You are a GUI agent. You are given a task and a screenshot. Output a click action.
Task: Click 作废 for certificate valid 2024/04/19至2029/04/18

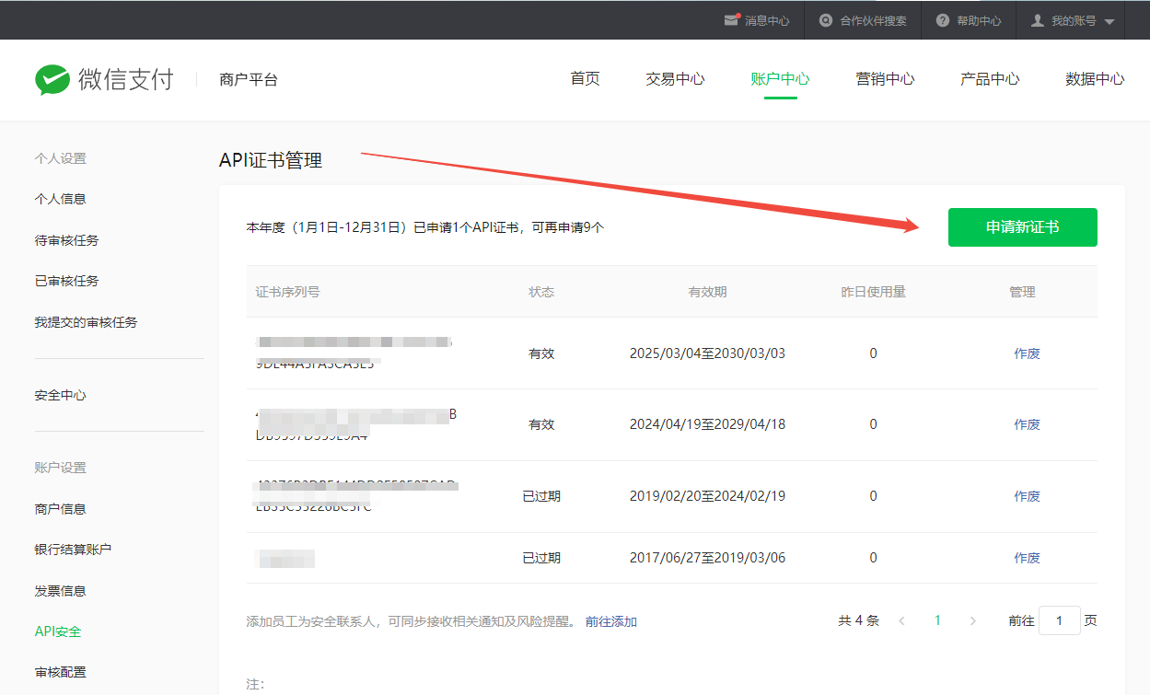pyautogui.click(x=1028, y=424)
